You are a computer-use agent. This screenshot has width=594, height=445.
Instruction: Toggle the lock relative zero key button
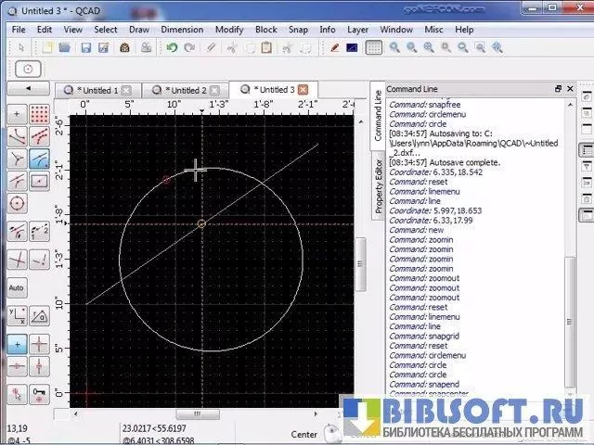[40, 394]
